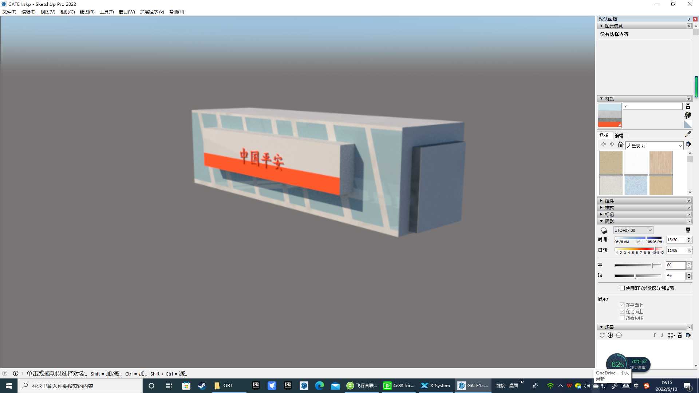Add a new scene with plus icon
The width and height of the screenshot is (699, 393).
[x=611, y=335]
